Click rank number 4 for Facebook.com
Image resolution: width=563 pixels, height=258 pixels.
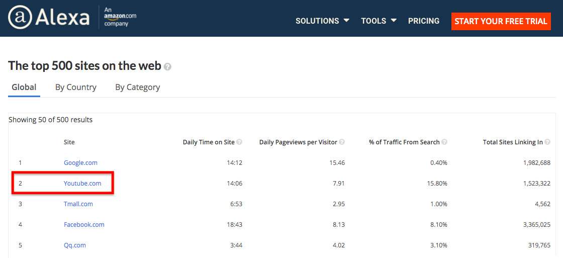tap(21, 225)
